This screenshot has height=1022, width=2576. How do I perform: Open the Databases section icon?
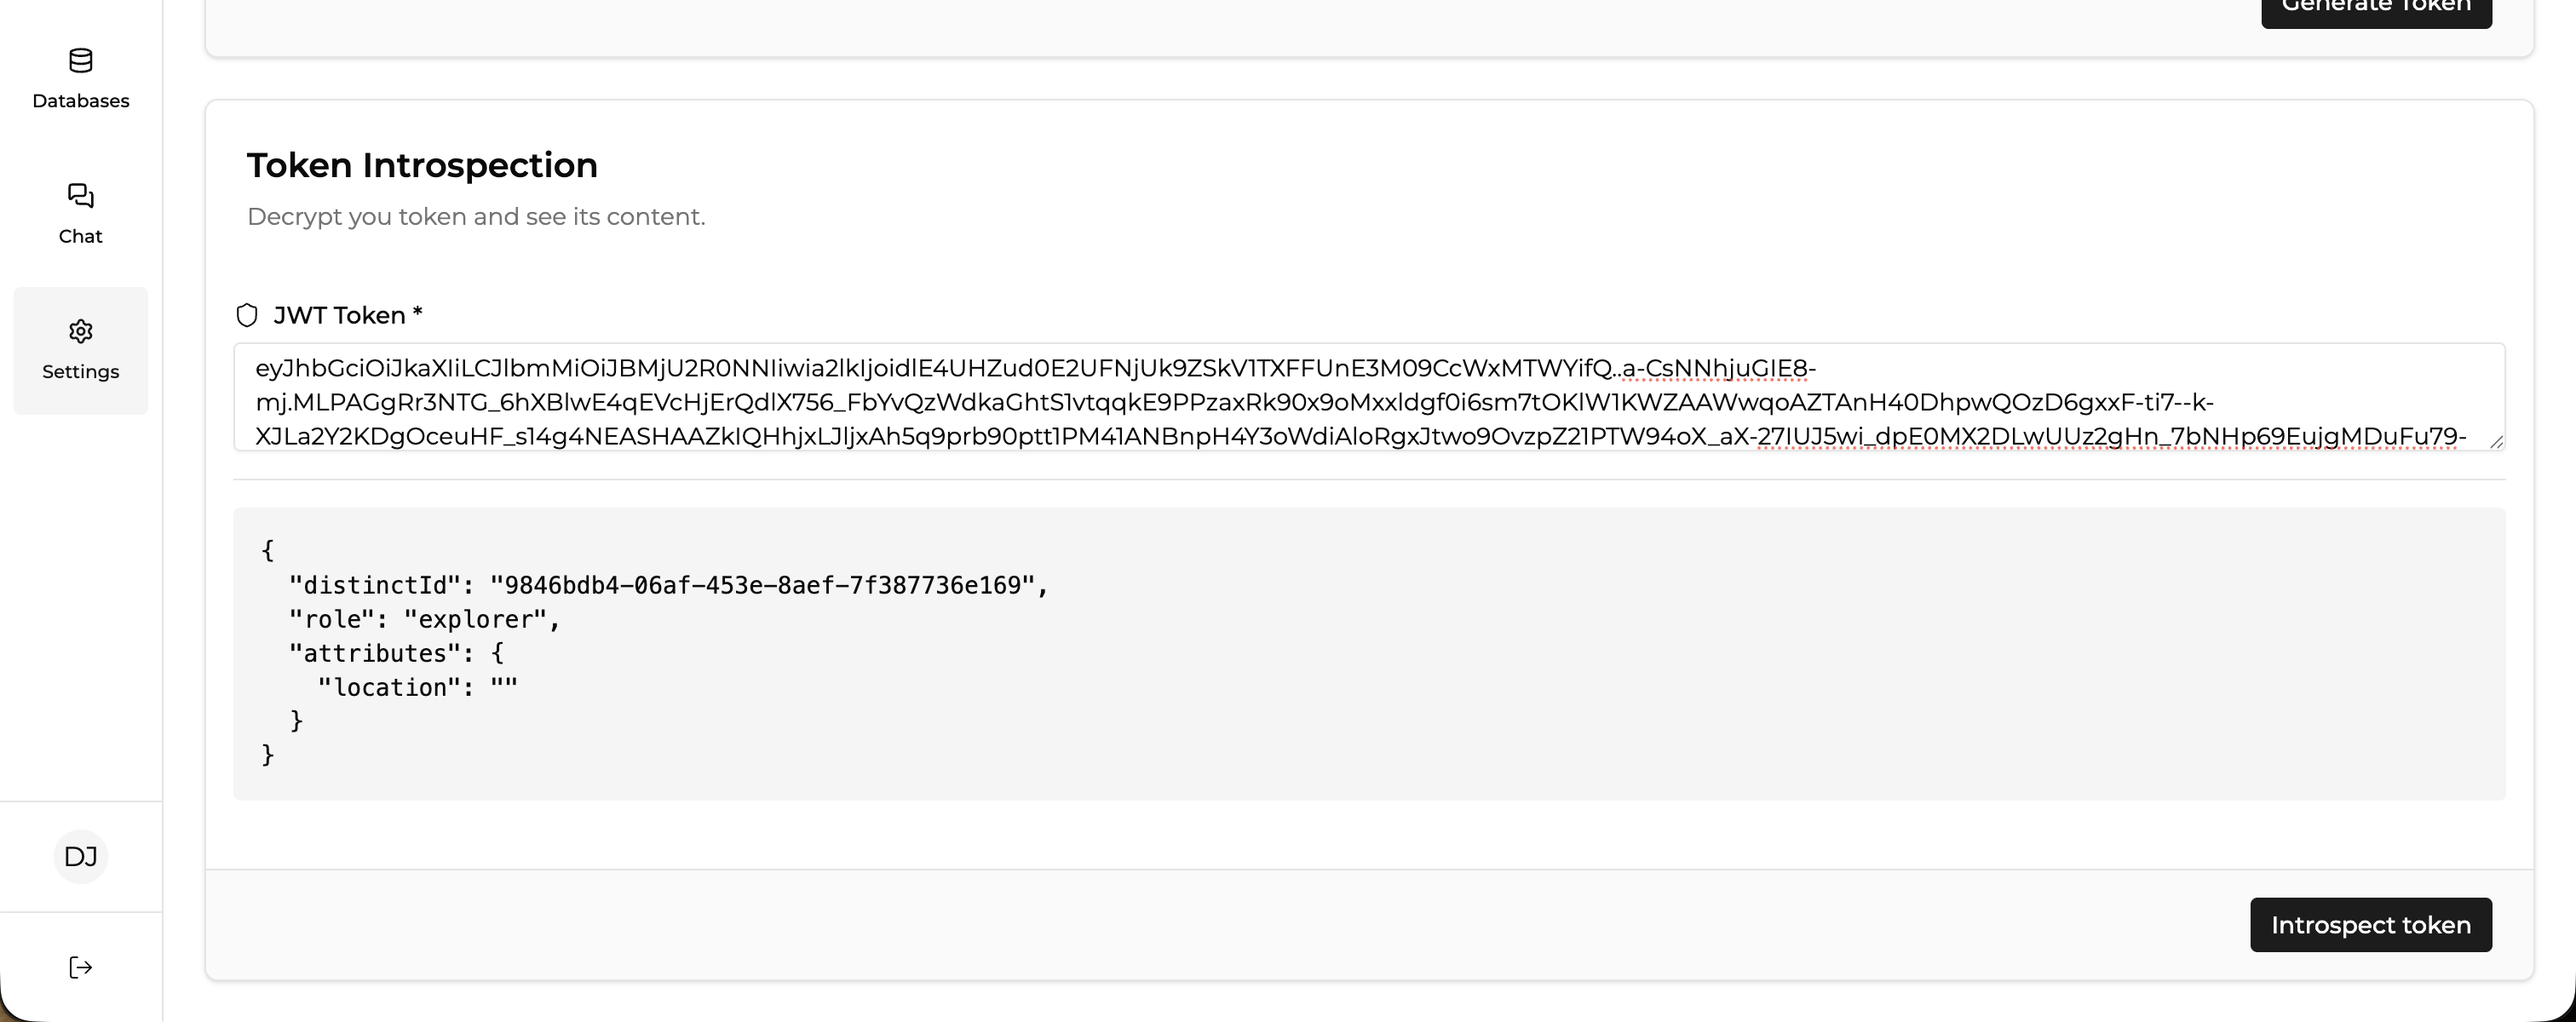click(81, 61)
